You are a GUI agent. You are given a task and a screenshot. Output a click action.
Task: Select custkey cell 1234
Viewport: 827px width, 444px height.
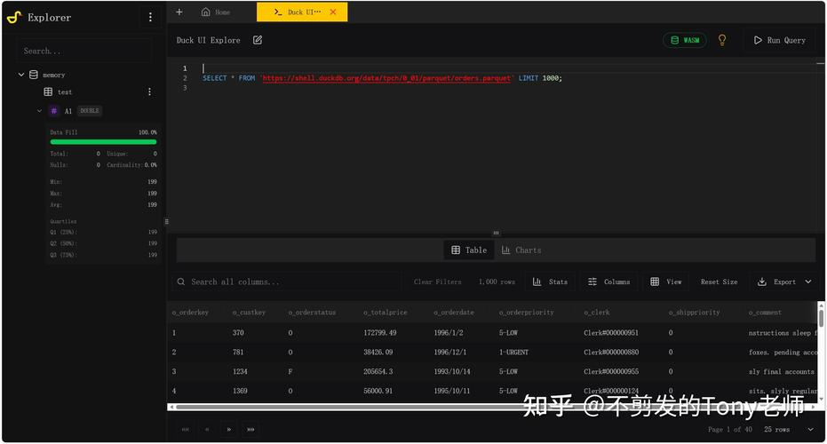[x=240, y=372]
